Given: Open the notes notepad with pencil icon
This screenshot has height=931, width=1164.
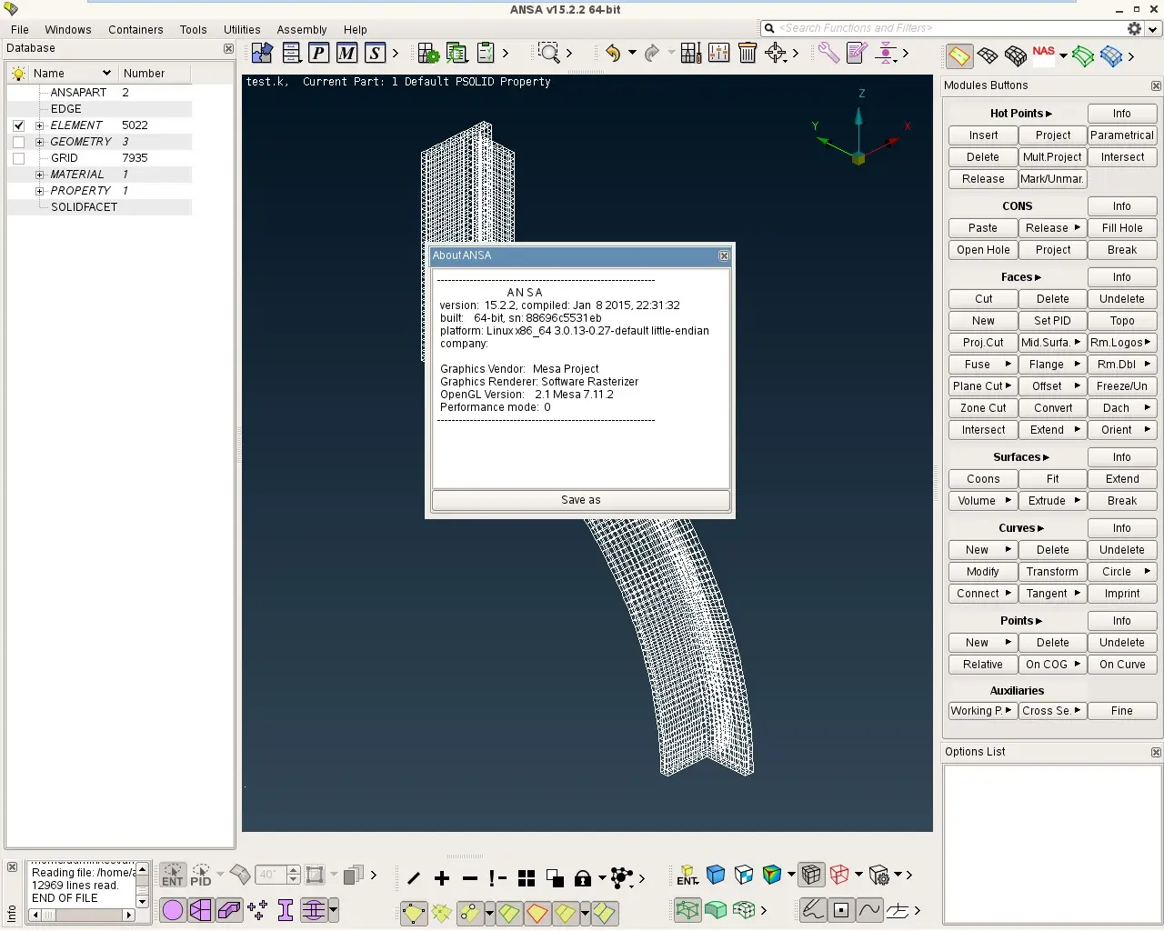Looking at the screenshot, I should (x=857, y=54).
